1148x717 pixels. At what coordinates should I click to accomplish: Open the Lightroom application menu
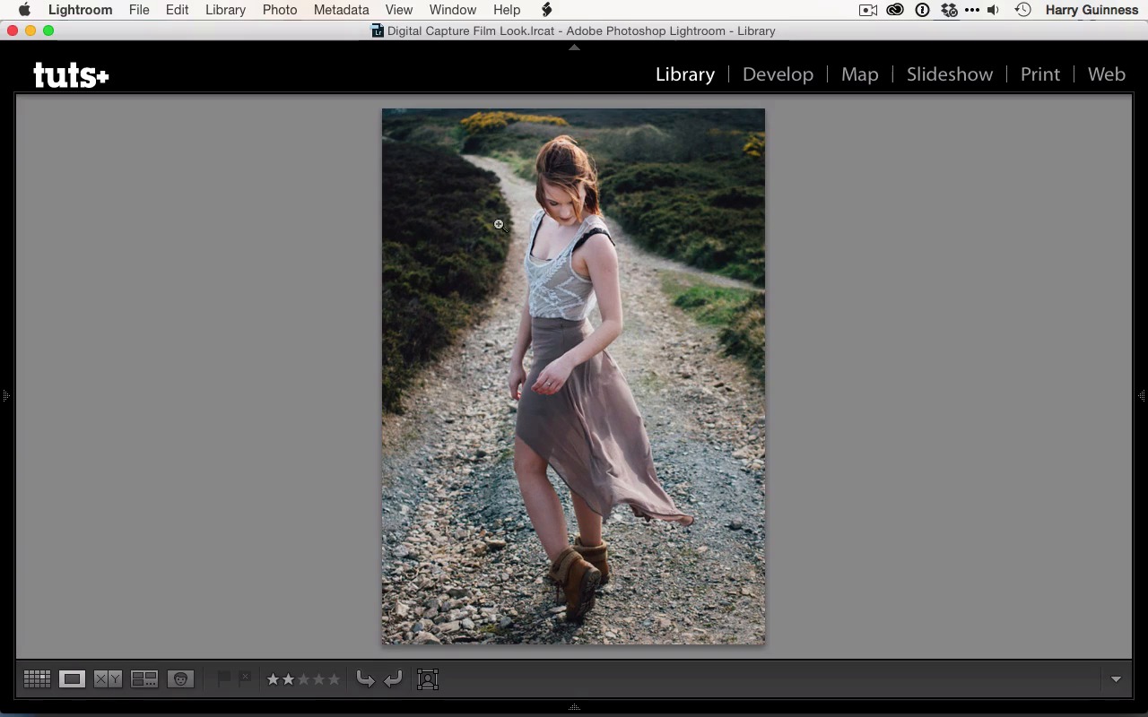(81, 10)
